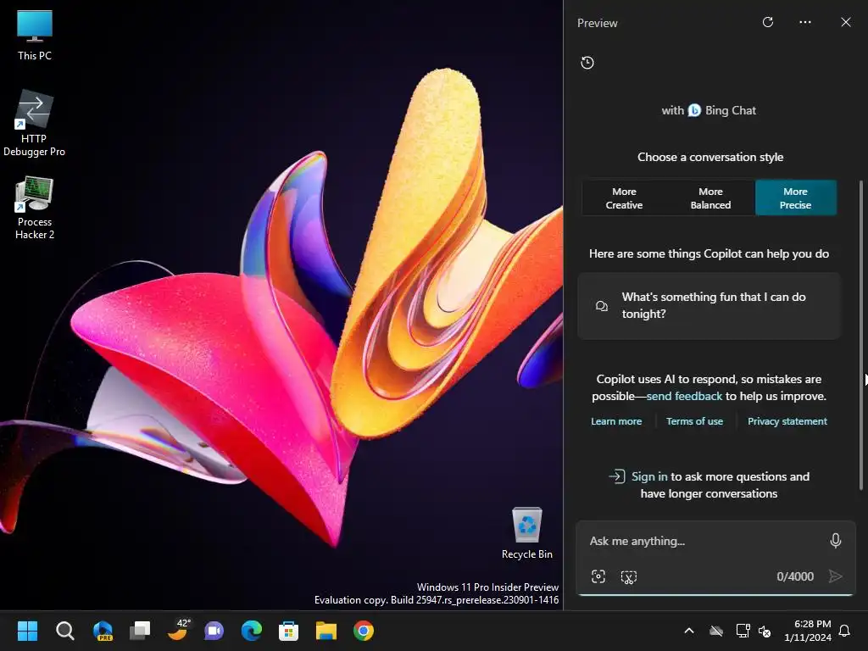Click the add screenshot snip icon

coord(629,576)
